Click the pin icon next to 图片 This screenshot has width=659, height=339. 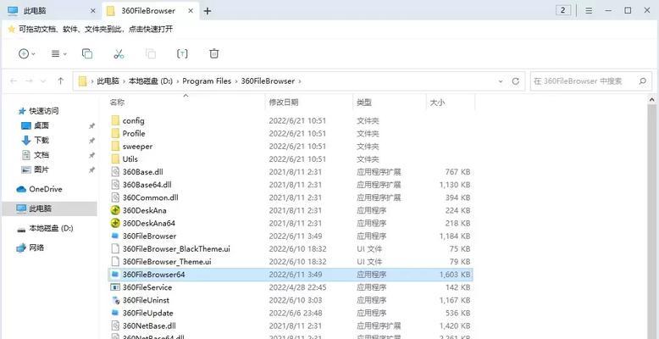coord(91,169)
